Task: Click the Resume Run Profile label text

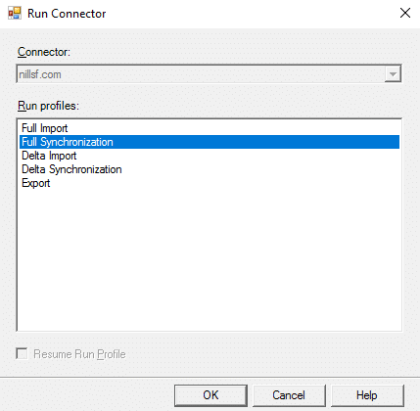Action: coord(79,354)
